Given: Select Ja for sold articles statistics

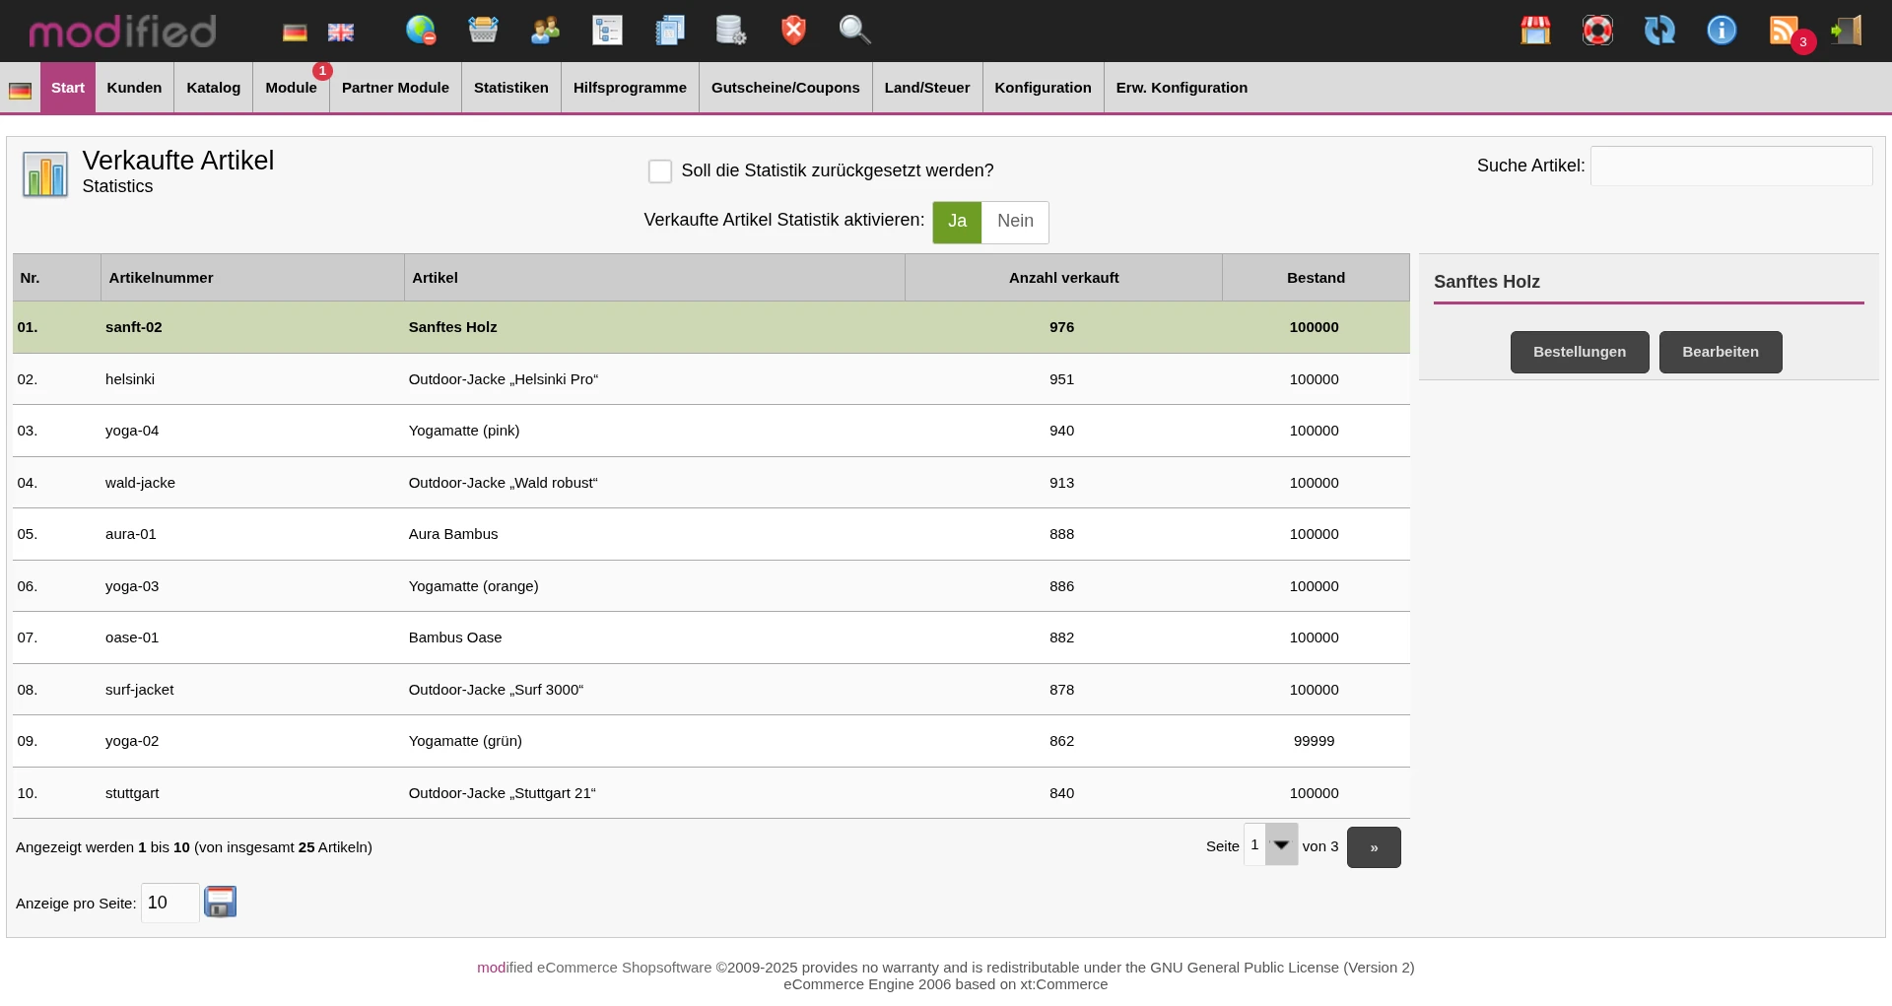Looking at the screenshot, I should 957,222.
